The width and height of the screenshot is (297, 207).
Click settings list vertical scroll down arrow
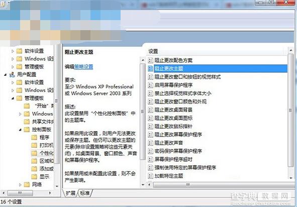[x=291, y=178]
